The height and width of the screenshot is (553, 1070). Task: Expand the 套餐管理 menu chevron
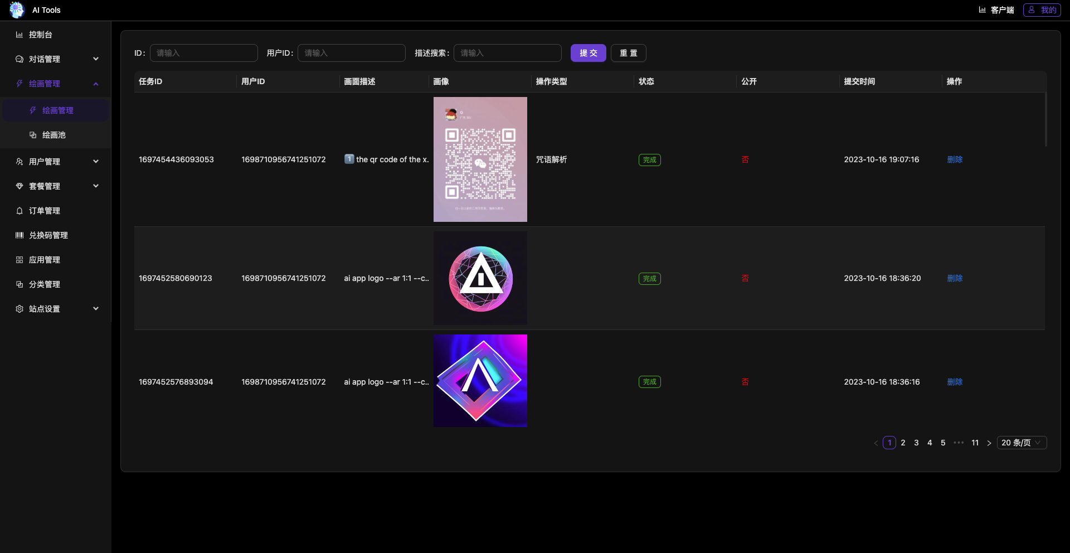(x=96, y=186)
